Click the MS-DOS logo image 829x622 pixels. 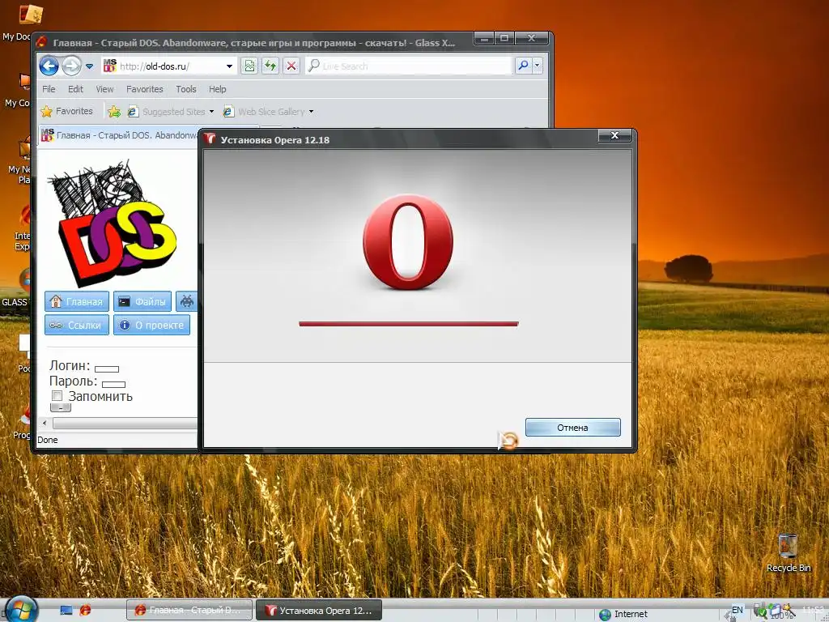pos(113,224)
